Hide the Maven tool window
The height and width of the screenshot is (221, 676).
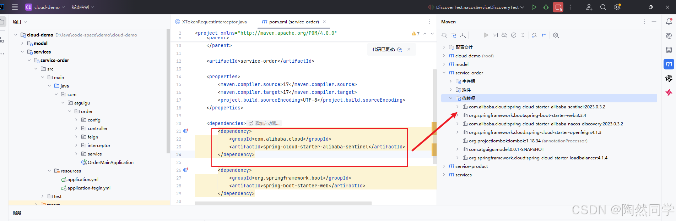[654, 22]
